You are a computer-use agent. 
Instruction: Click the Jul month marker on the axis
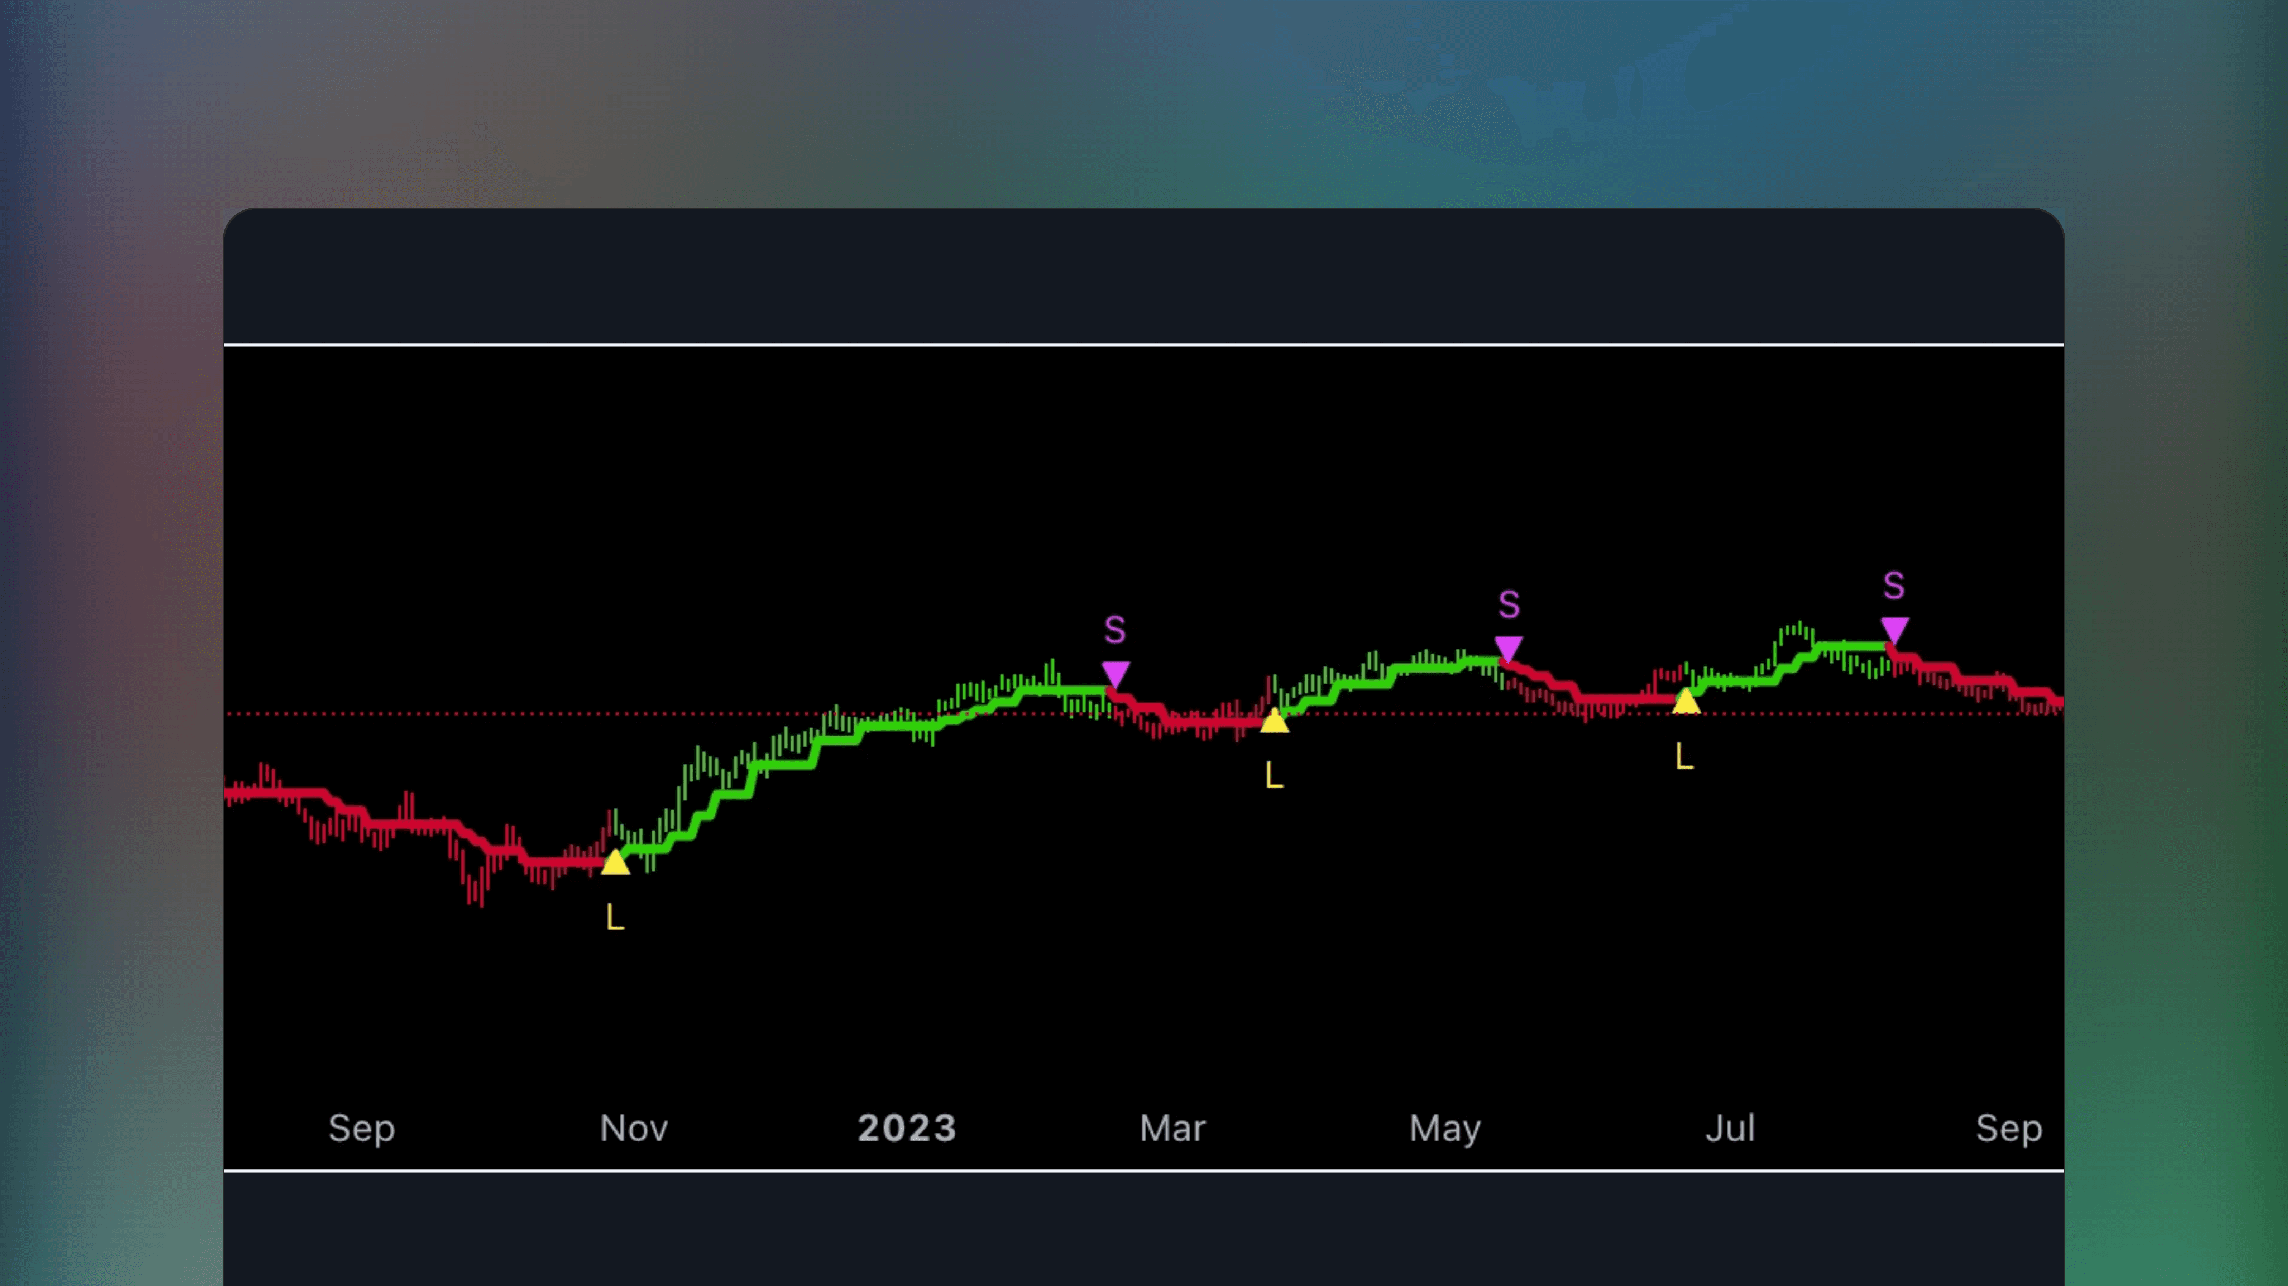click(x=1730, y=1129)
